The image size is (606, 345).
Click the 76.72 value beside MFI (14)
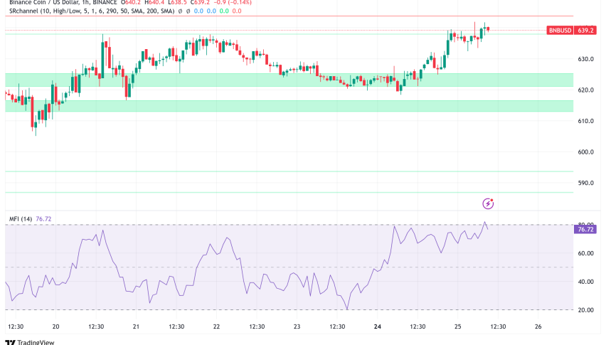pyautogui.click(x=43, y=219)
